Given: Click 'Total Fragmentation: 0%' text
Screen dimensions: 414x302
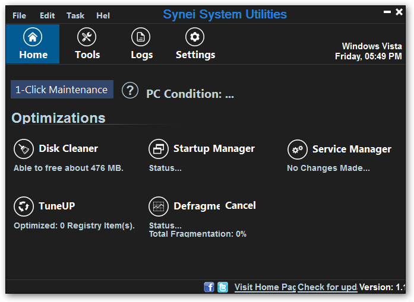Looking at the screenshot, I should click(x=198, y=234).
